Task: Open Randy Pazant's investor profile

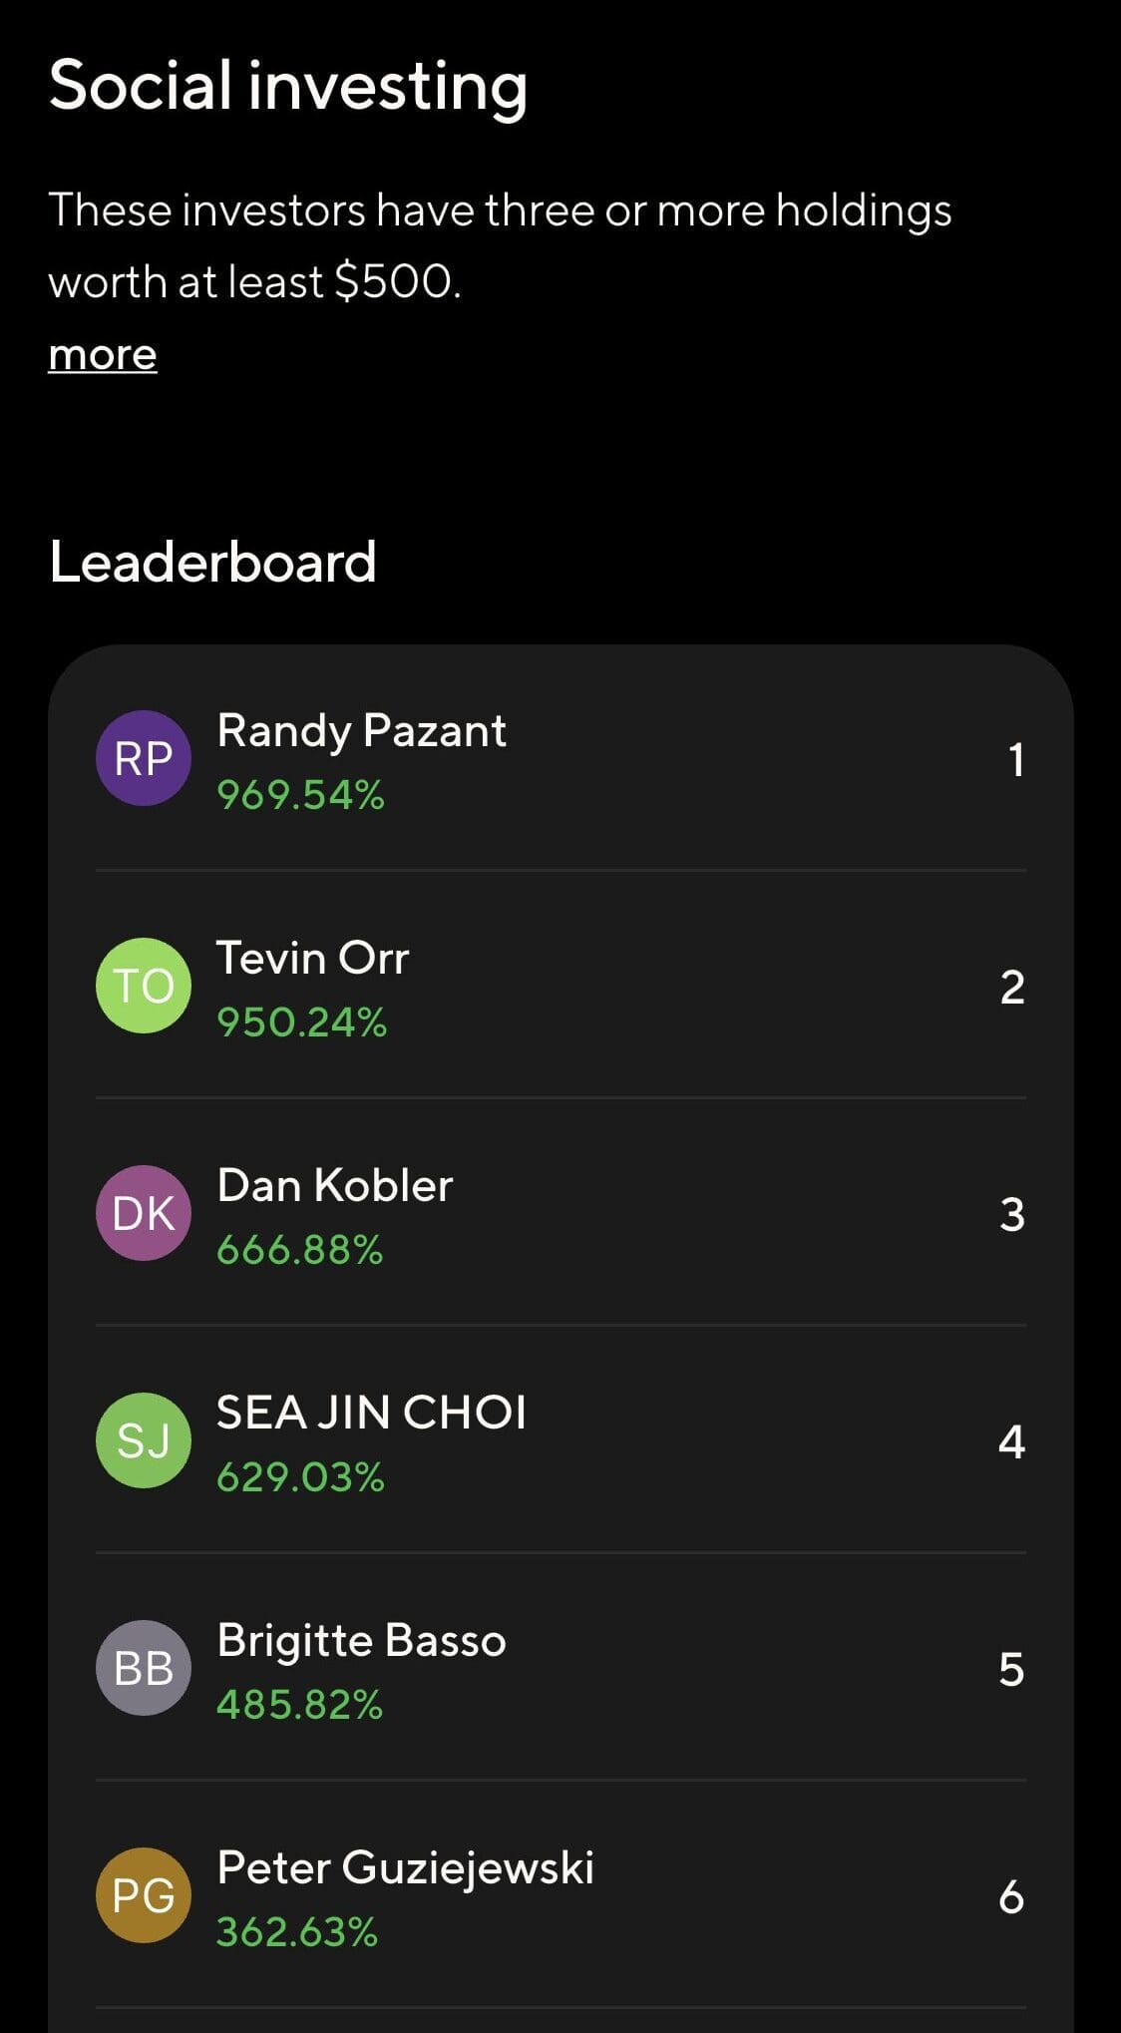Action: click(x=361, y=731)
